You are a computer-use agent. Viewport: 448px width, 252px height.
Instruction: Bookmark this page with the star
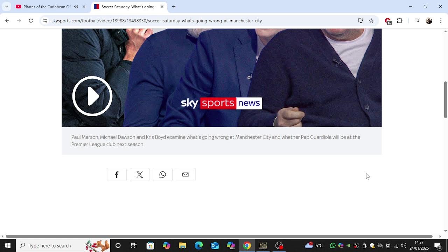371,21
